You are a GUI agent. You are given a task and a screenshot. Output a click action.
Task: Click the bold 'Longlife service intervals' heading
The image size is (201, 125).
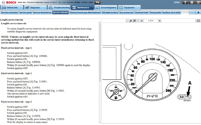tap(14, 23)
